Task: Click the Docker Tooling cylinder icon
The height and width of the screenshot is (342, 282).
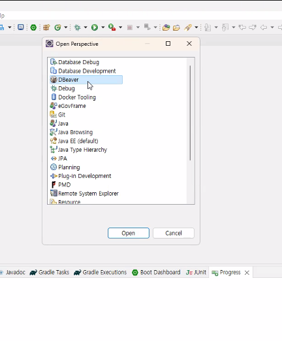Action: click(54, 97)
